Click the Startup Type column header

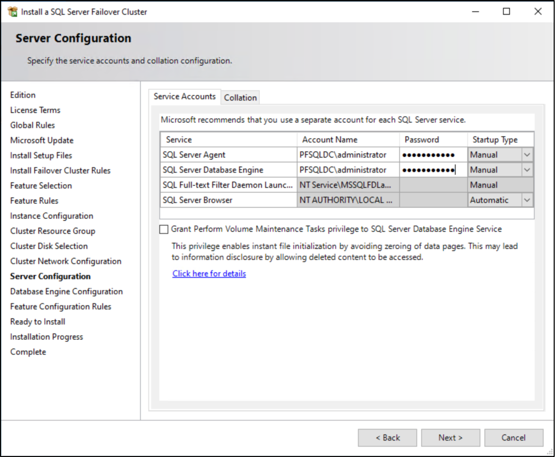pos(500,140)
